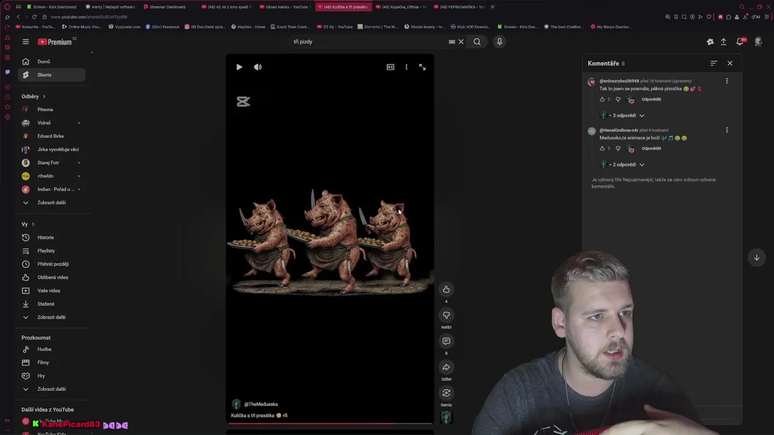Image resolution: width=774 pixels, height=435 pixels.
Task: Like srdcezrybezli6948's comment
Action: click(602, 99)
